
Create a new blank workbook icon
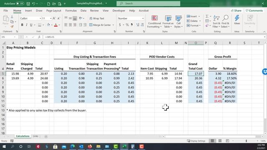tap(48, 3)
